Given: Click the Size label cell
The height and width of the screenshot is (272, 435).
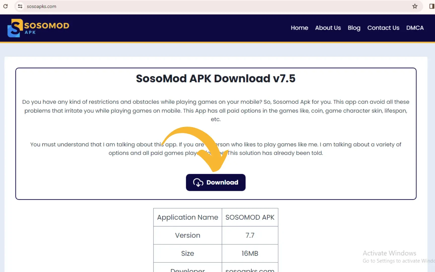Looking at the screenshot, I should [x=188, y=253].
